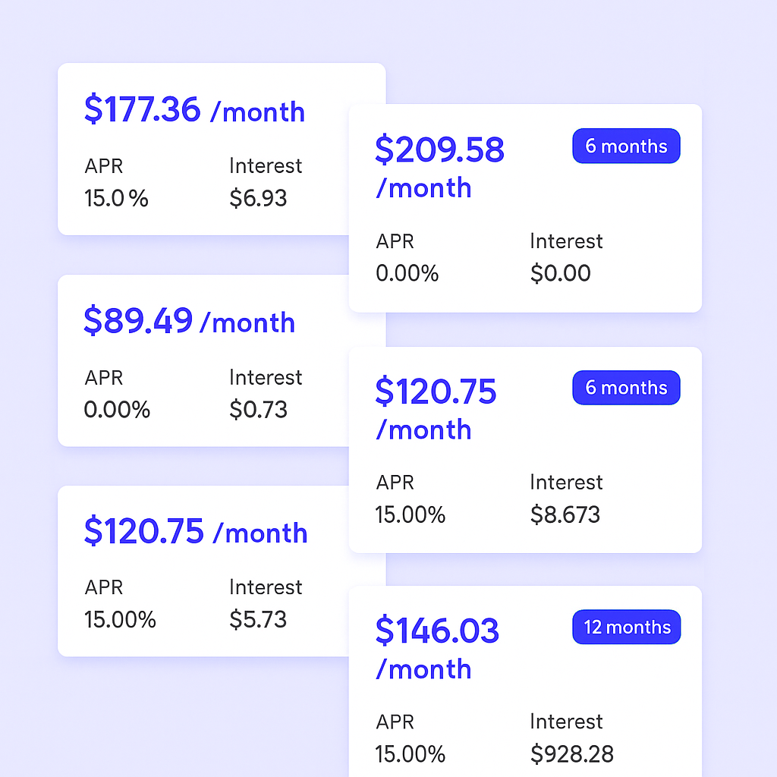Click the $209.58 monthly payment amount
Viewport: 777px width, 777px height.
439,149
